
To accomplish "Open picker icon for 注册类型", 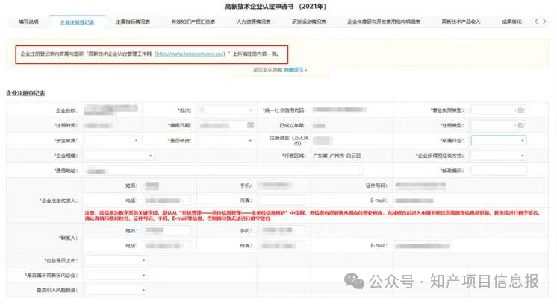I will tap(520, 125).
